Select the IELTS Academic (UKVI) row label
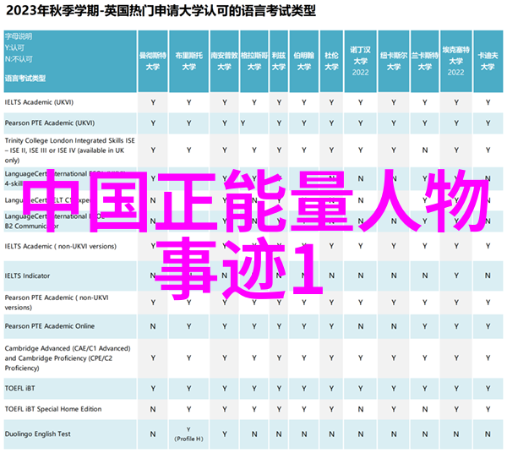The width and height of the screenshot is (507, 453). click(x=39, y=102)
